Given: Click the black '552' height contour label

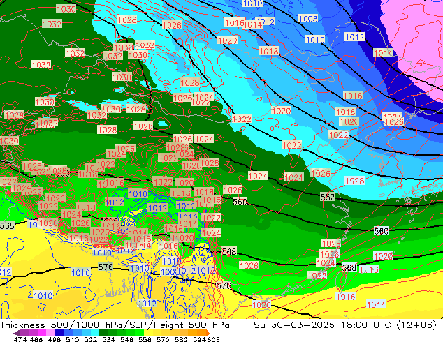Looking at the screenshot, I should [x=328, y=197].
